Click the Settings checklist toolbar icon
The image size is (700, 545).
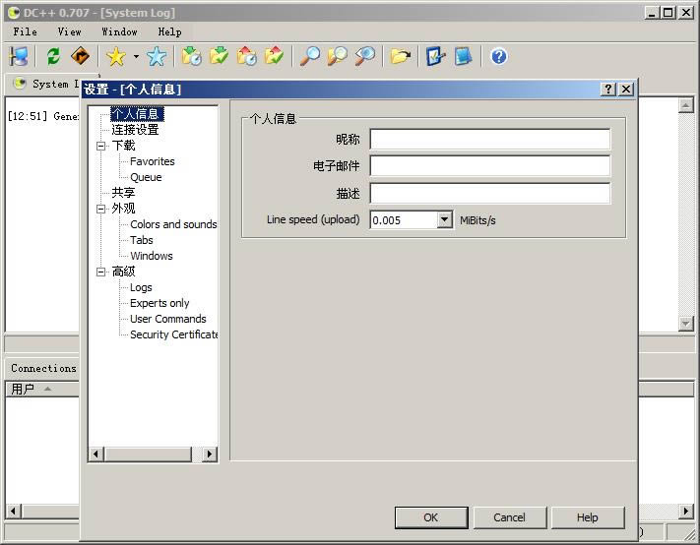436,57
